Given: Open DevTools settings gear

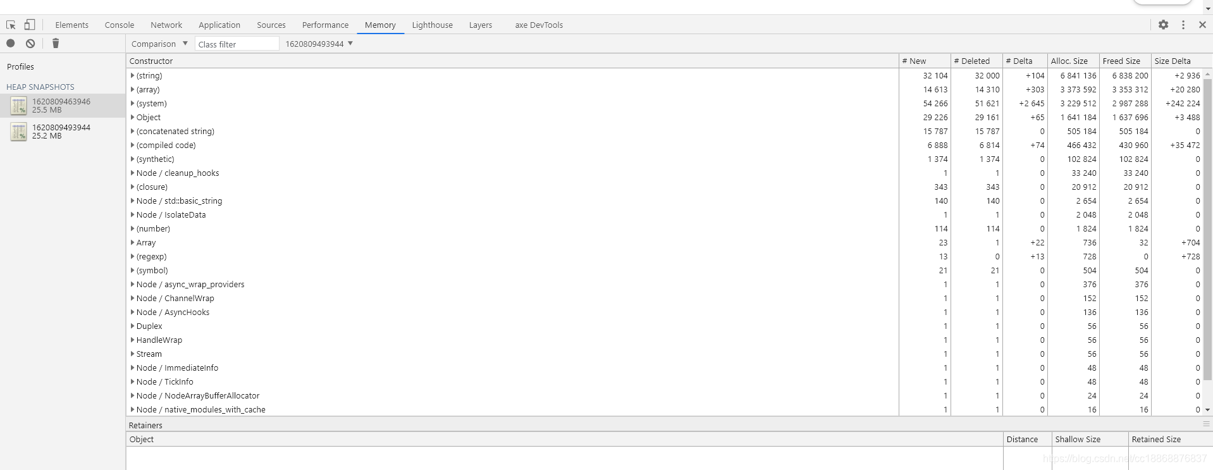Looking at the screenshot, I should (1163, 25).
